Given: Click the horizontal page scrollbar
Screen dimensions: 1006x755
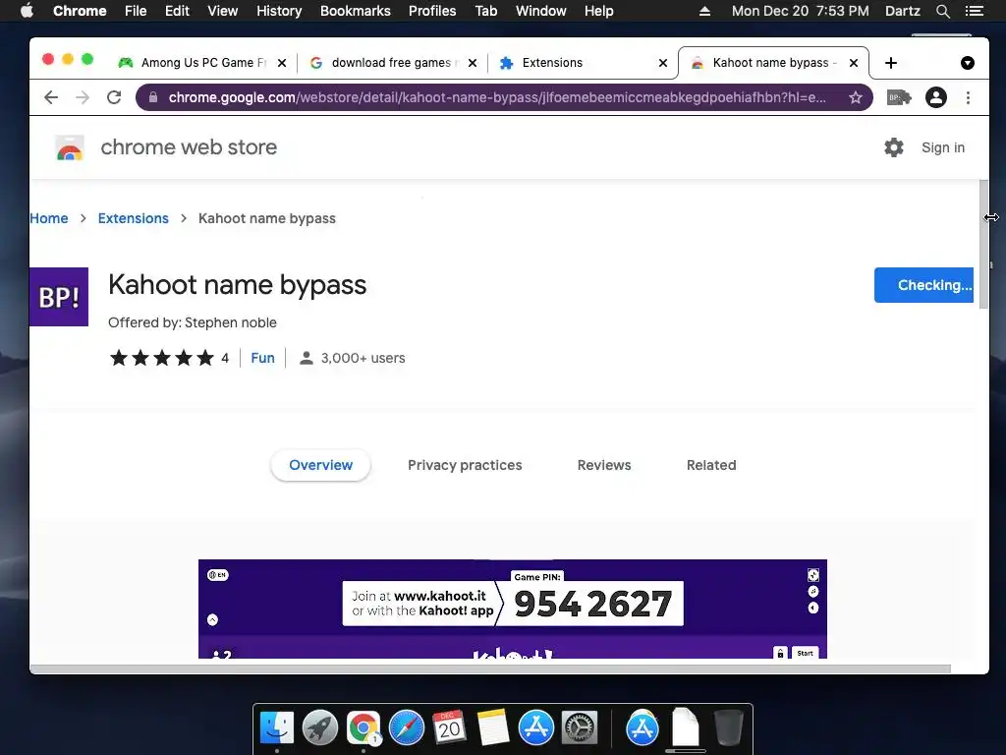Looking at the screenshot, I should (490, 668).
